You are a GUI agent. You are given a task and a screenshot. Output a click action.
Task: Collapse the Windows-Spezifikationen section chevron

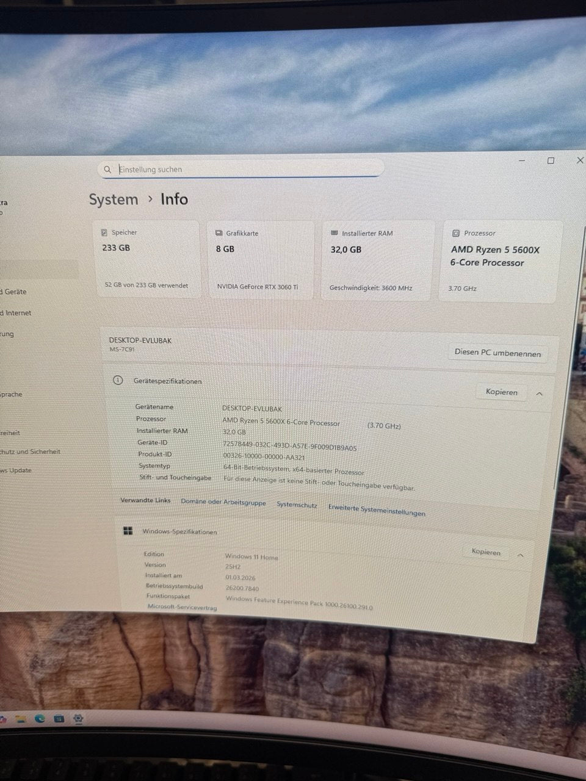point(520,555)
